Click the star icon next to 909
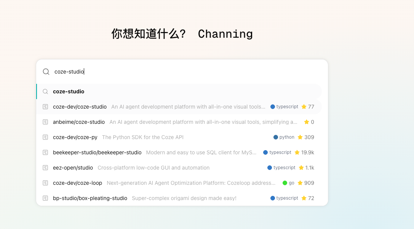Viewport: 414px width, 229px height. click(x=300, y=183)
